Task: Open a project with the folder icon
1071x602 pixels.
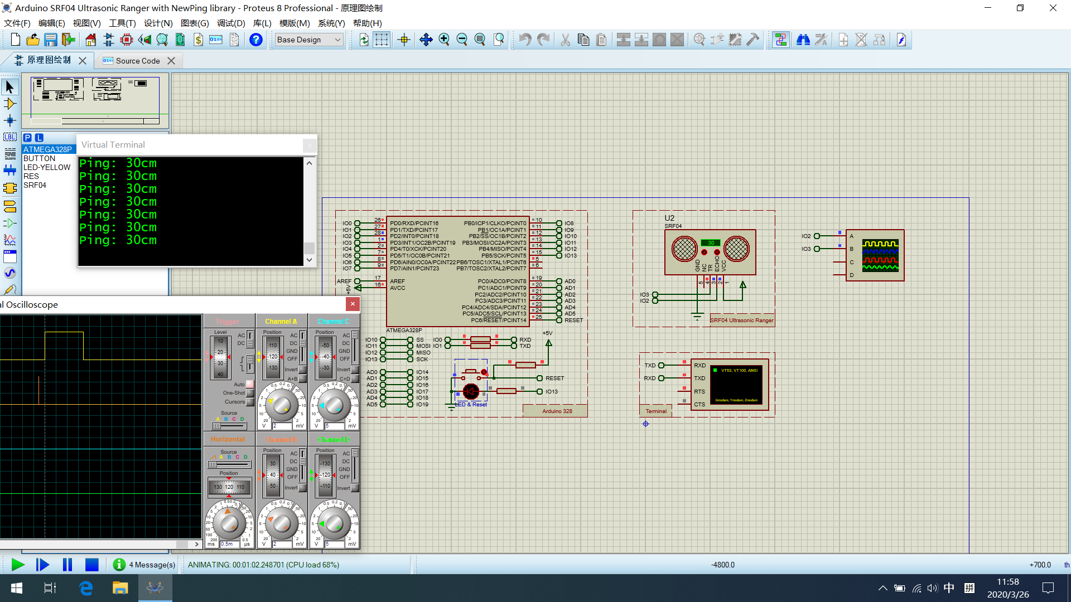Action: (x=33, y=40)
